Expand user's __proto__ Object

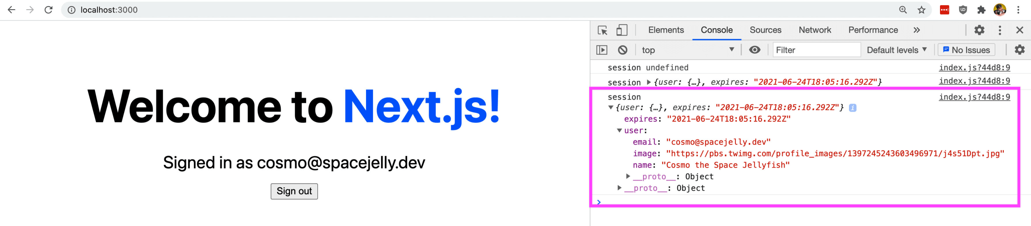(x=628, y=176)
